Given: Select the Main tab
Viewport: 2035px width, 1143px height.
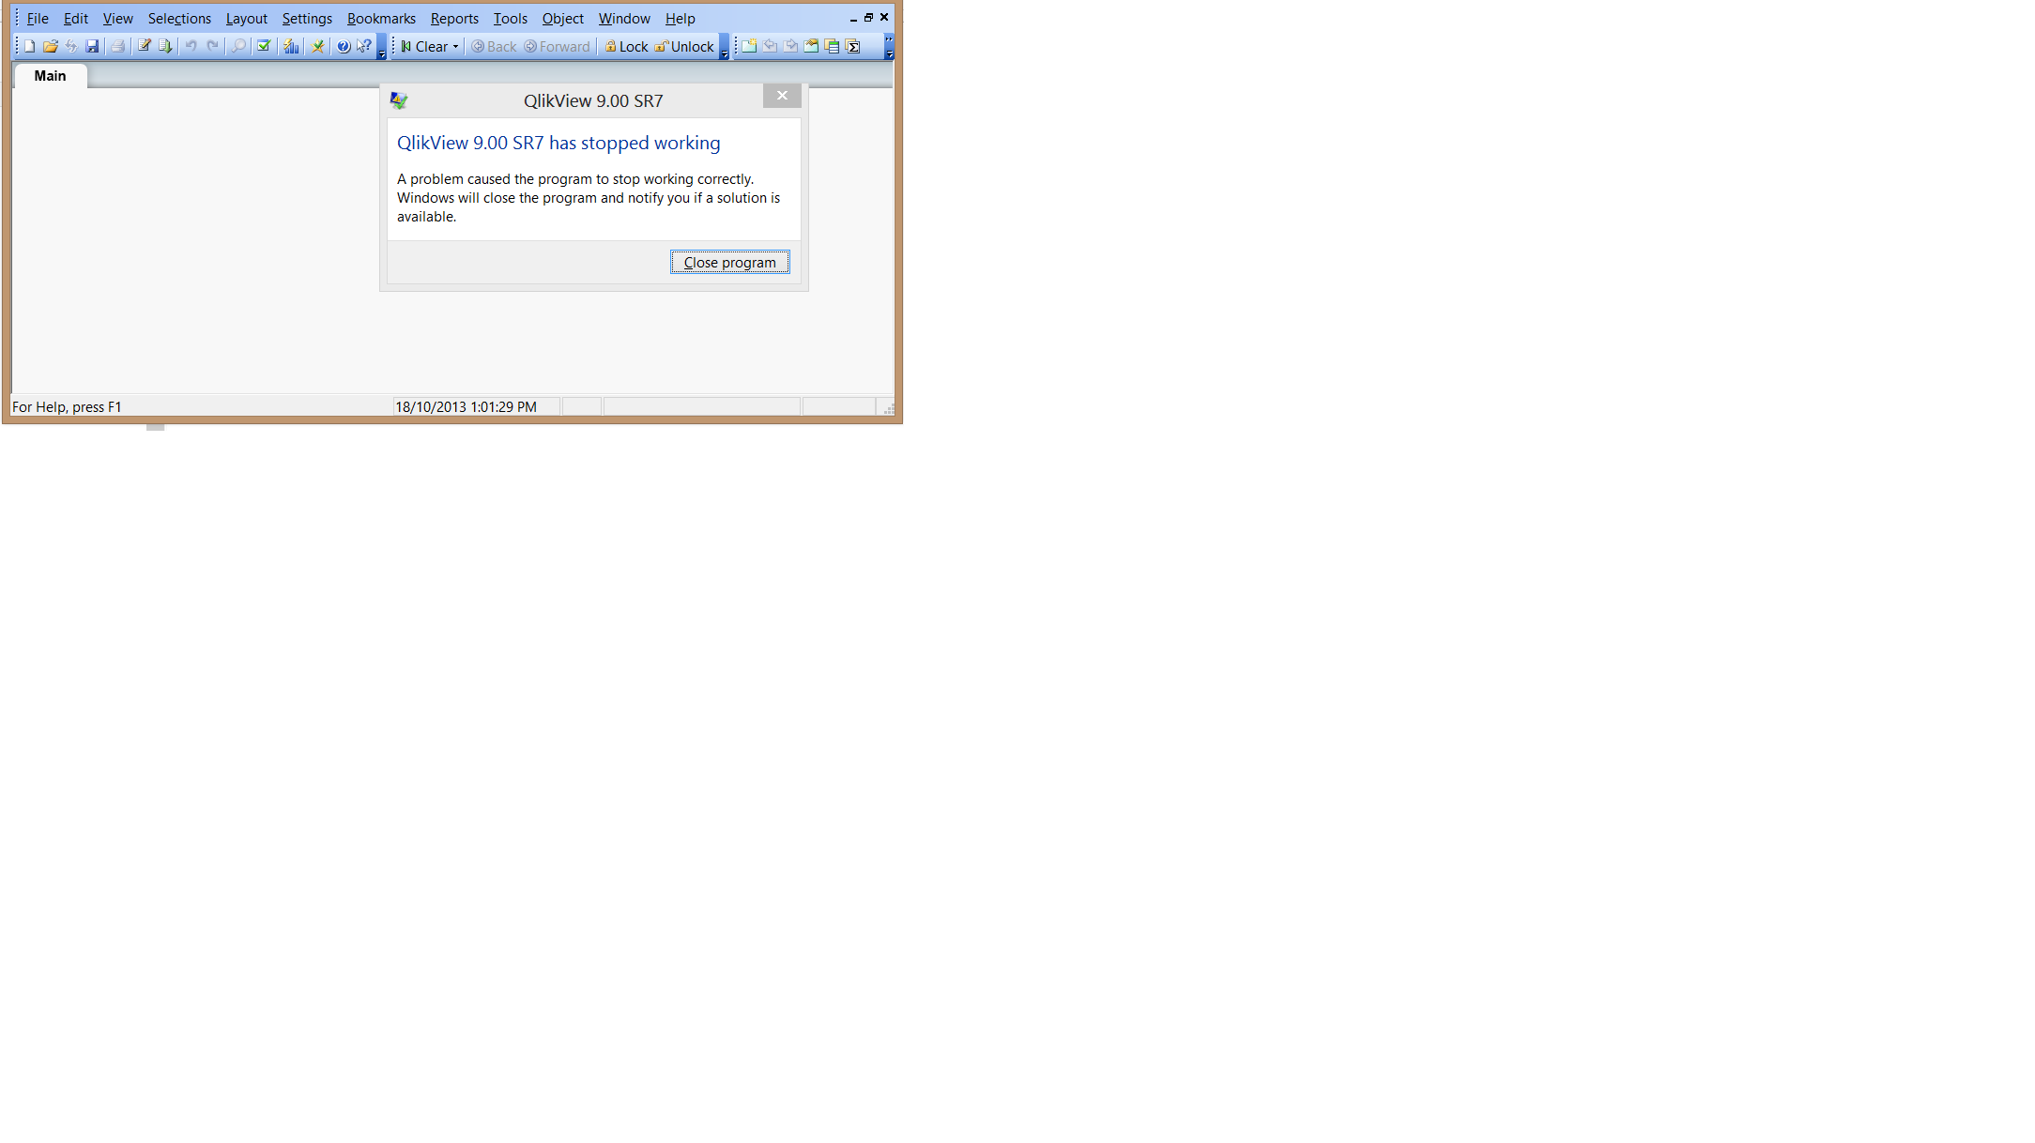Looking at the screenshot, I should click(x=51, y=75).
